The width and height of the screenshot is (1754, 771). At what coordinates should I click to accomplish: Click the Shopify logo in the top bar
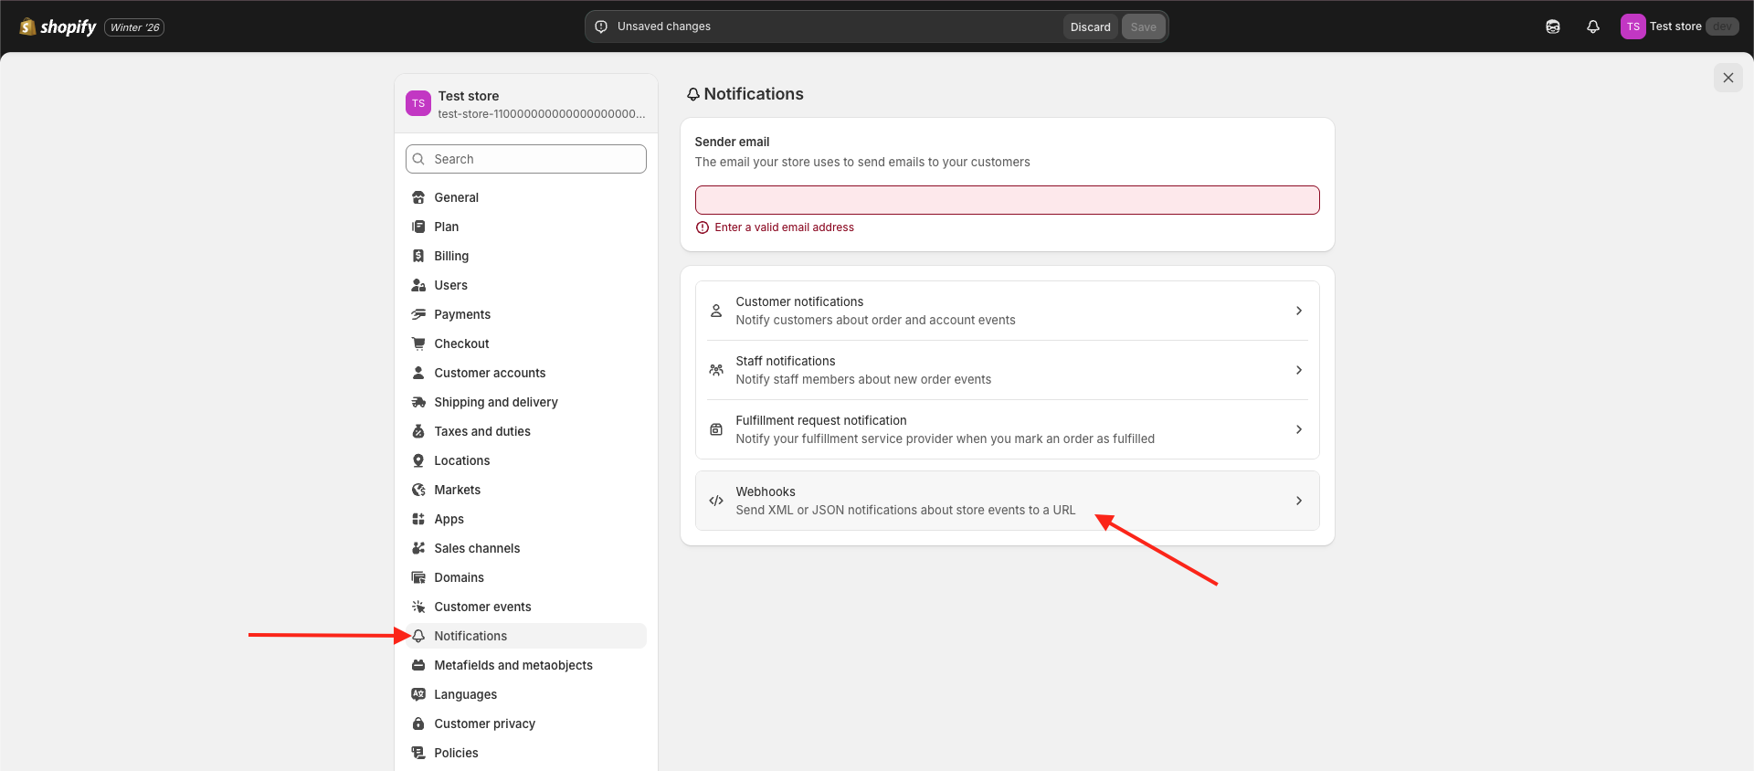click(x=58, y=26)
